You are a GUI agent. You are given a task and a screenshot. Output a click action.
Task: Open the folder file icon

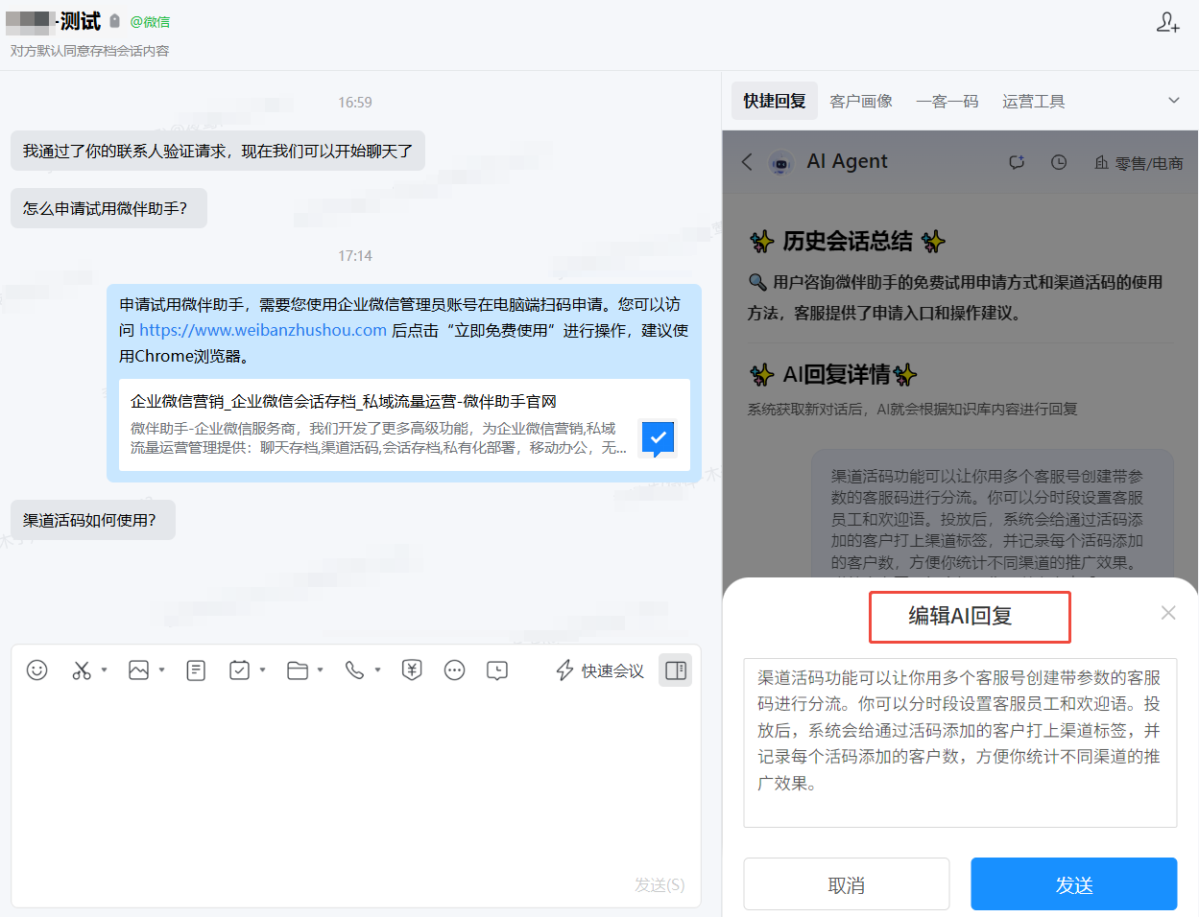(298, 670)
